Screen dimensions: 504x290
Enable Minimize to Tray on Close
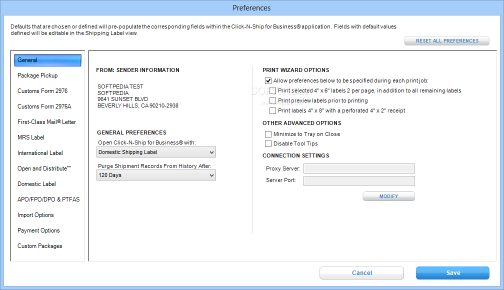268,134
